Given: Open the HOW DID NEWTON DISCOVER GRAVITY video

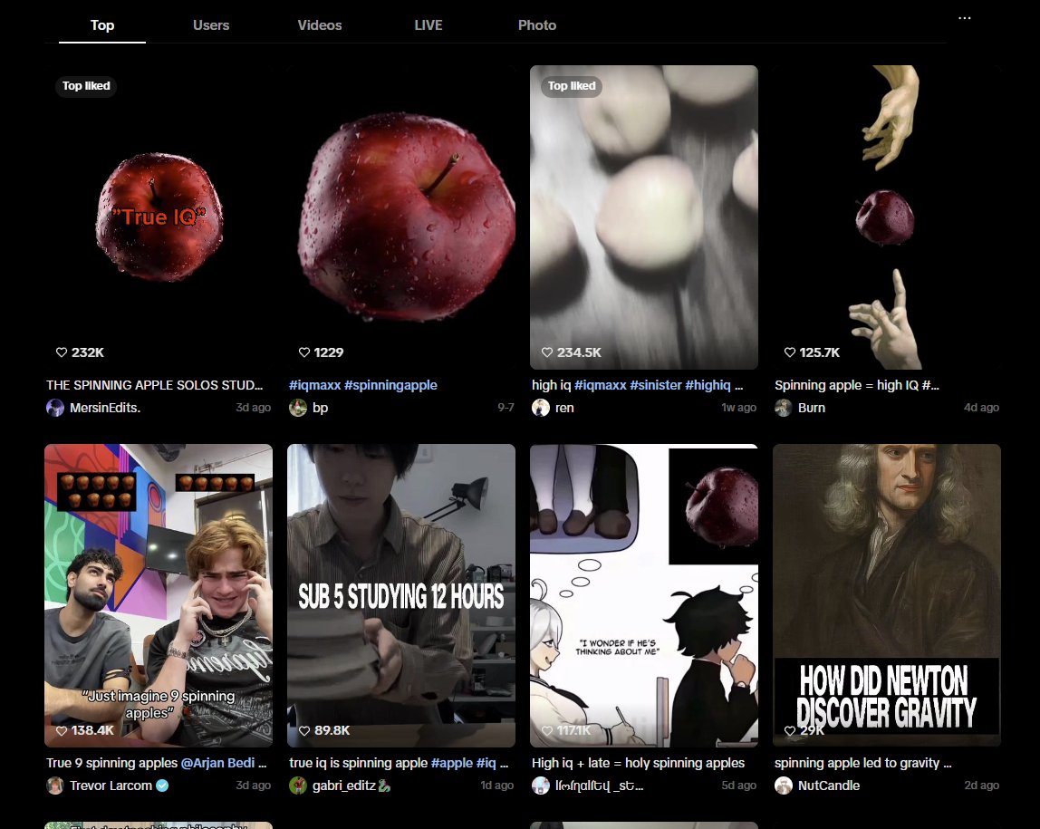Looking at the screenshot, I should click(887, 595).
